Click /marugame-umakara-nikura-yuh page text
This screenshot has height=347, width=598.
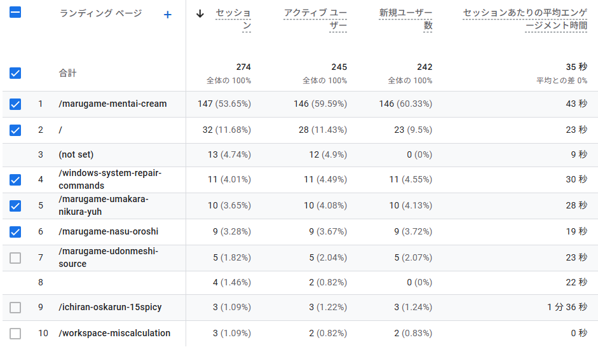104,205
